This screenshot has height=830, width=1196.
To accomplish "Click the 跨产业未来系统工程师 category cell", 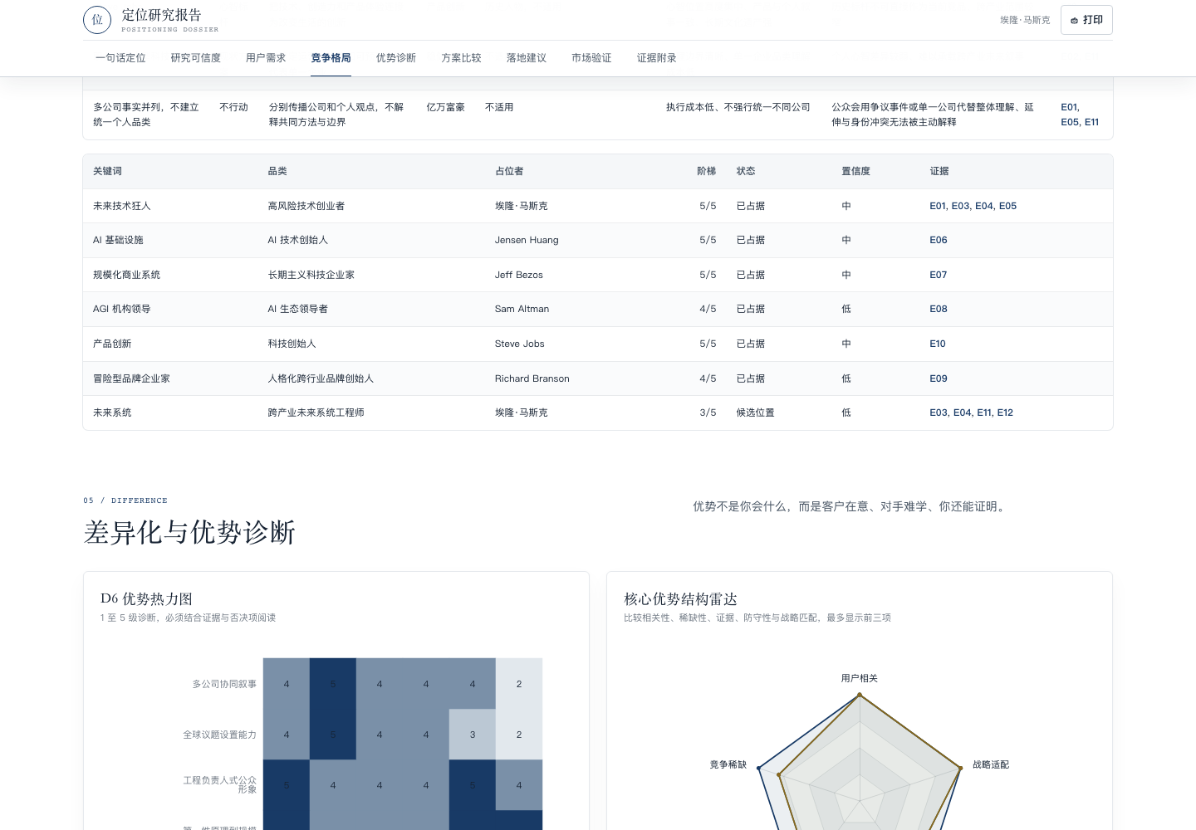I will (x=316, y=413).
